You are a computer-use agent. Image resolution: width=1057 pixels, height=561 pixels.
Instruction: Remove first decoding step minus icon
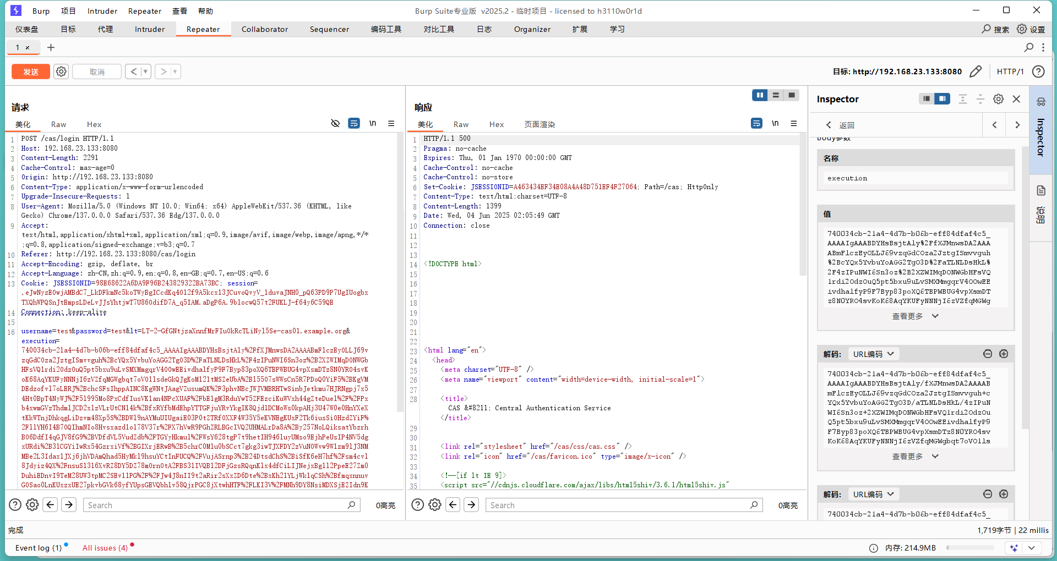click(x=988, y=354)
